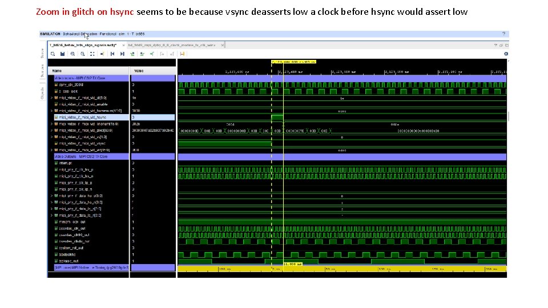Go to next marker
The height and width of the screenshot is (308, 548).
pos(172,54)
